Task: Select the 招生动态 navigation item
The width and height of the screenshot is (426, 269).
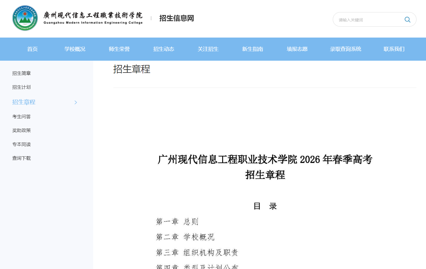Action: click(x=164, y=49)
